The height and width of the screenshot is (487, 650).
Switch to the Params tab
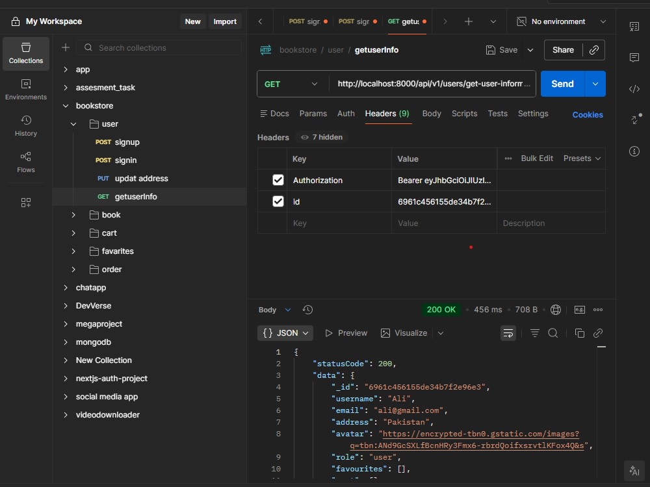313,114
